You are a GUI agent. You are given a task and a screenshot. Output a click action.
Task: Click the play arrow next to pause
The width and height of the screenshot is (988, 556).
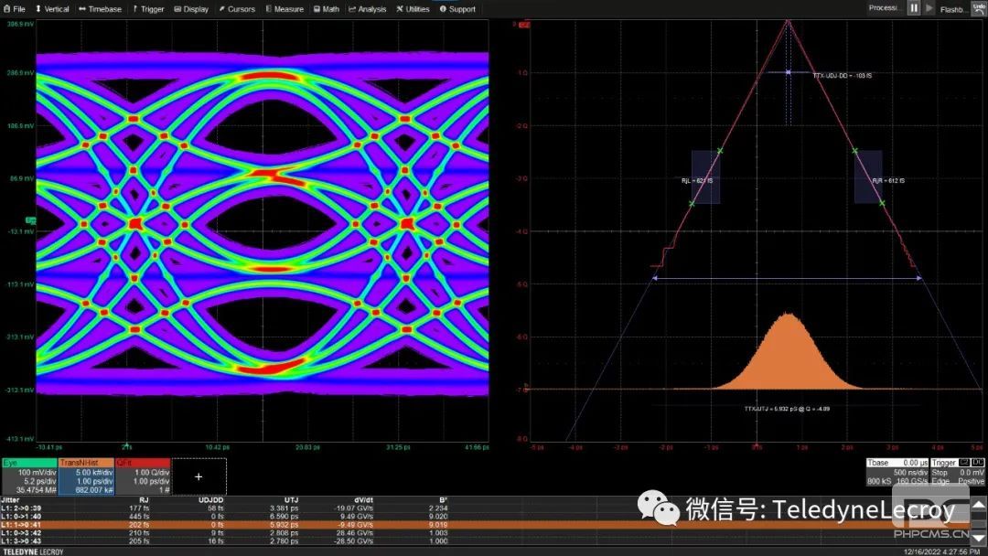tap(929, 8)
